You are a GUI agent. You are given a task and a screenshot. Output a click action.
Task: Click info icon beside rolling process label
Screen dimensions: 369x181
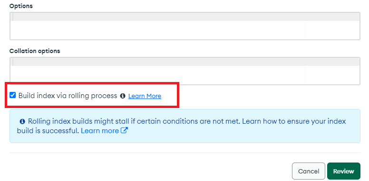(x=123, y=96)
